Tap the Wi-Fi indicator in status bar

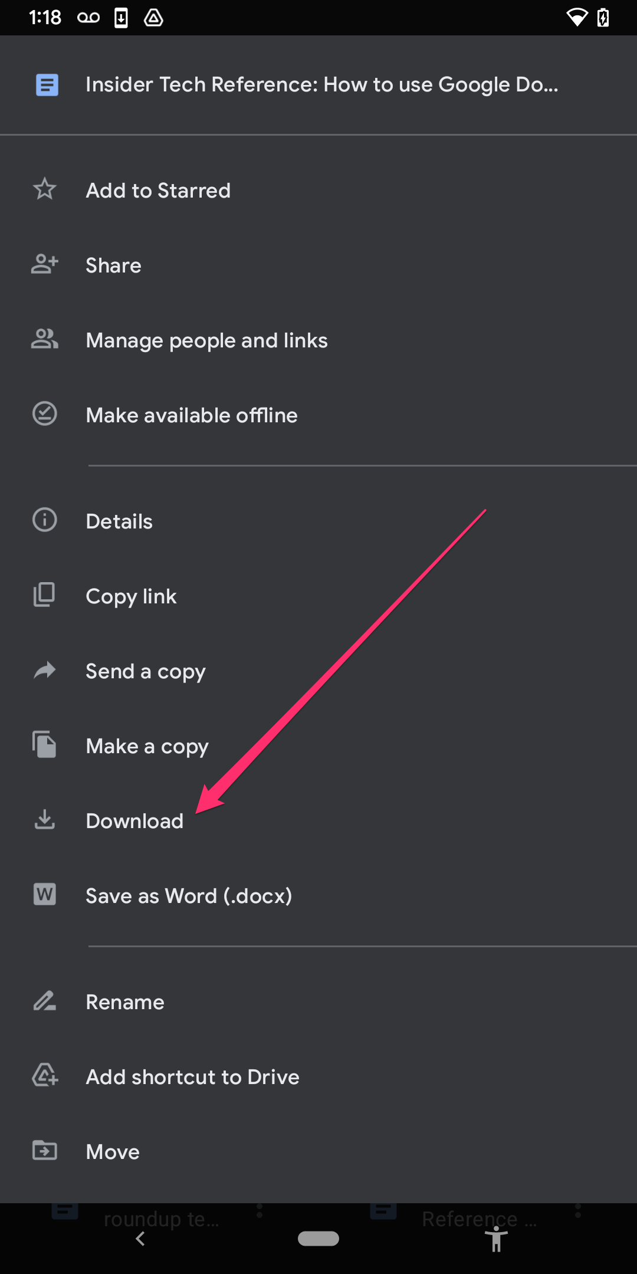click(577, 18)
